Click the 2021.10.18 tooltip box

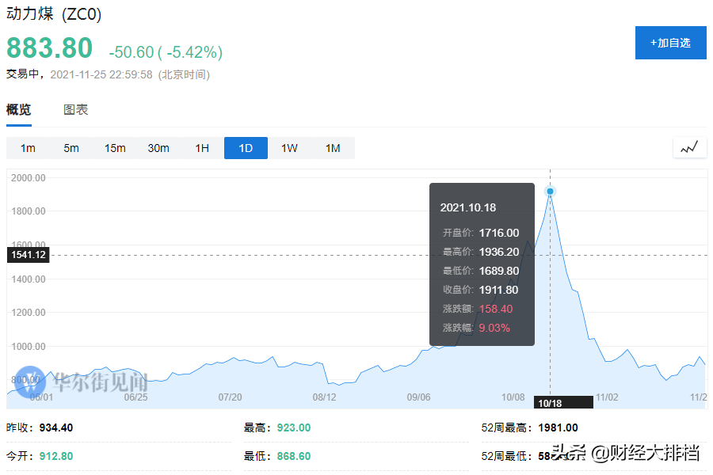coord(482,264)
